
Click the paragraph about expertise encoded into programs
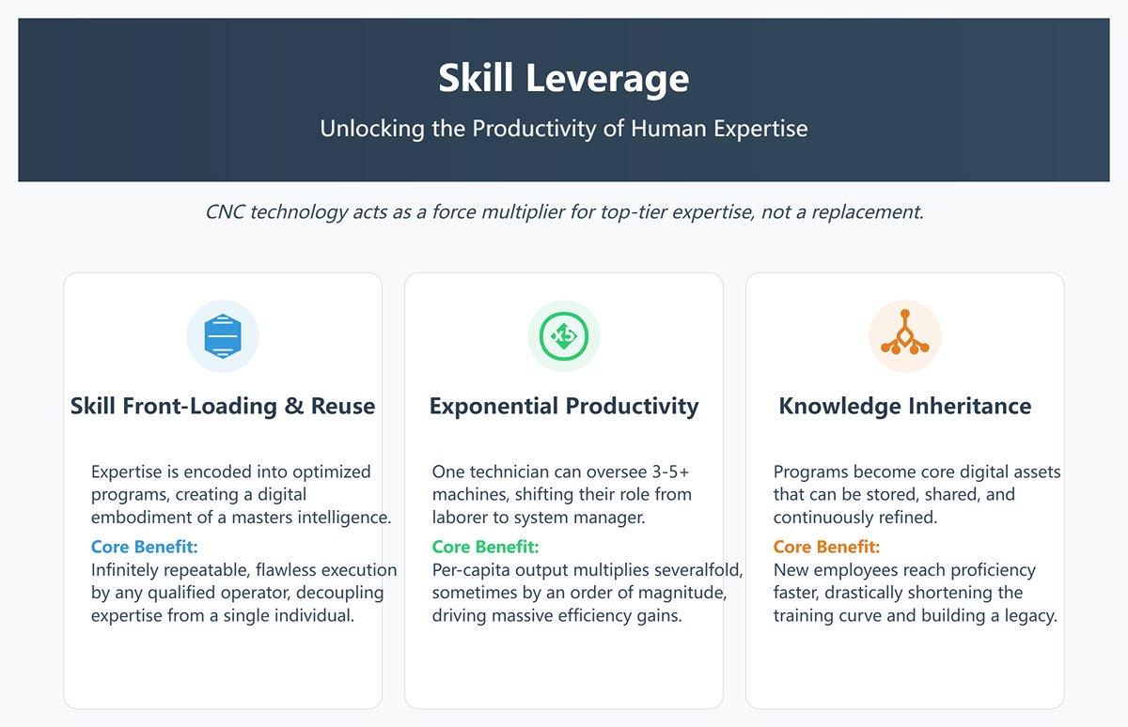[x=242, y=494]
